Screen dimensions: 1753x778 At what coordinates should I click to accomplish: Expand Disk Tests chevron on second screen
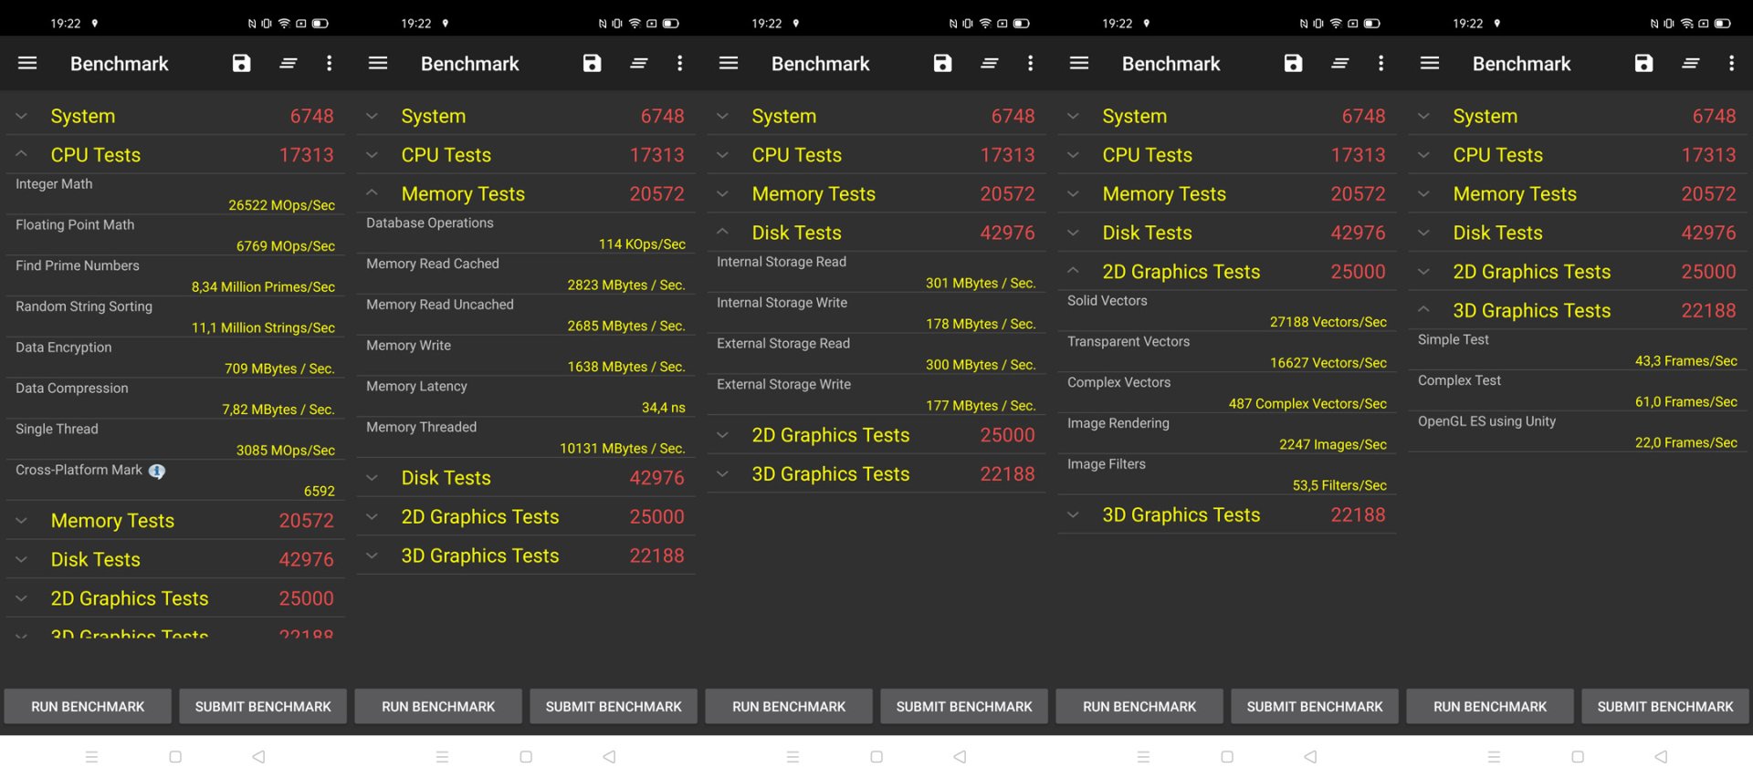tap(372, 477)
